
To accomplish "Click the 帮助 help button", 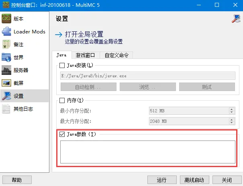I will (17, 180).
